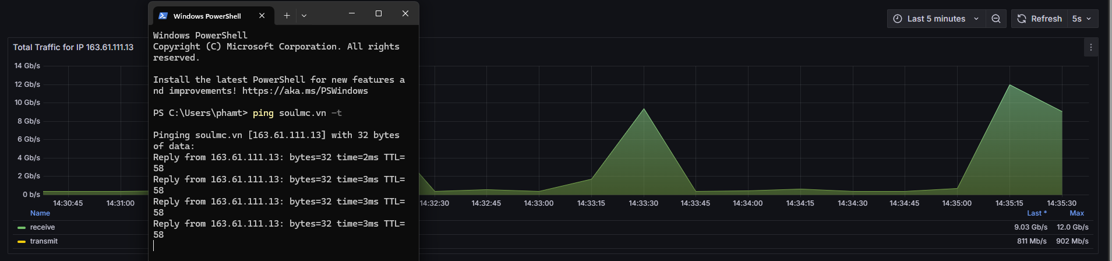This screenshot has width=1112, height=261.
Task: Click the 12.0 Gb/s max value
Action: coord(1072,227)
